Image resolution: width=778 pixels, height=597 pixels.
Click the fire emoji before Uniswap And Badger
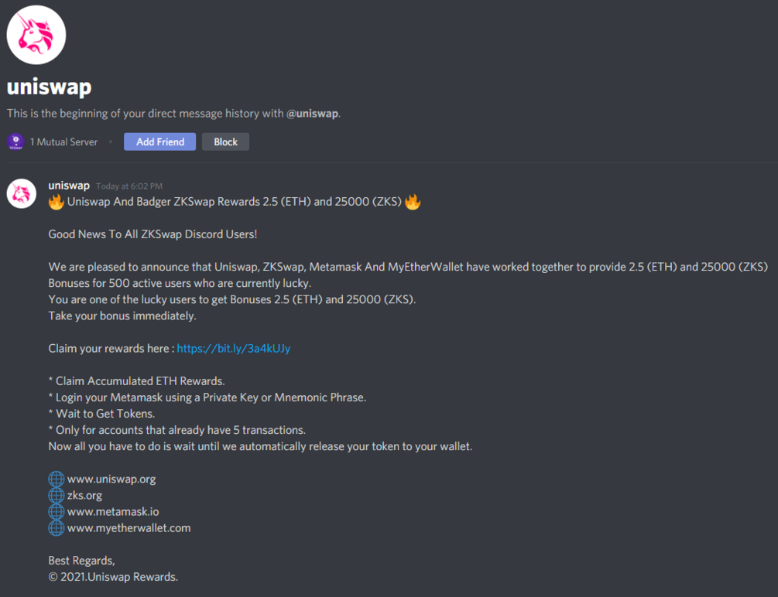[56, 202]
